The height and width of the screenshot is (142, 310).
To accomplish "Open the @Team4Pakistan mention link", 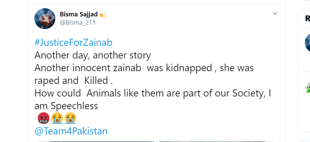I will point(71,131).
